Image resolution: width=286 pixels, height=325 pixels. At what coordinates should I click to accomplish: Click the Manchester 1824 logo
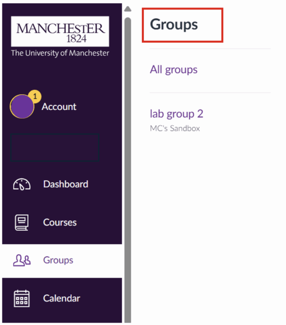(x=60, y=32)
